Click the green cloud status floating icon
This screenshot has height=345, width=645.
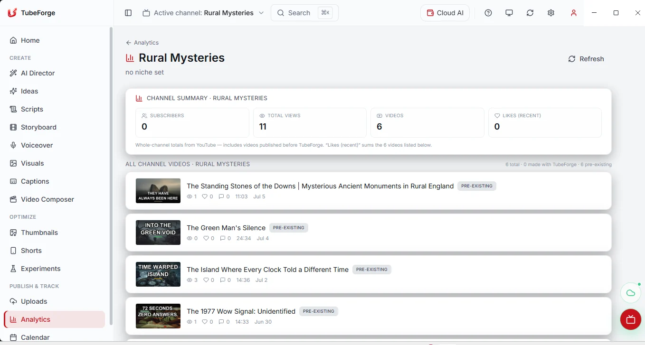[x=631, y=293]
